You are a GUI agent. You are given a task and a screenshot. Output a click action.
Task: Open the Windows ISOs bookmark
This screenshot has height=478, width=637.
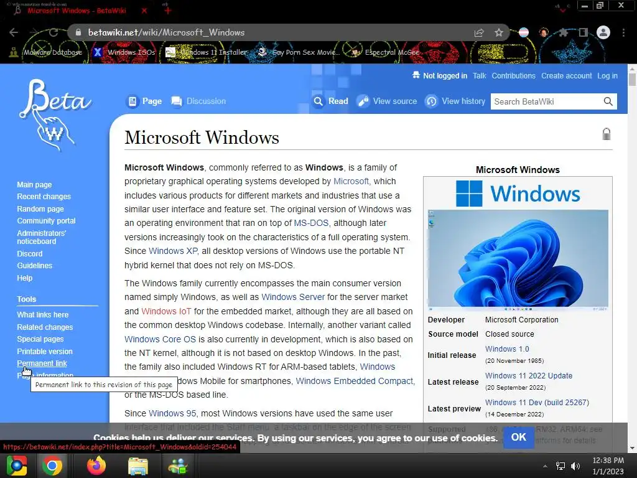[x=124, y=52]
